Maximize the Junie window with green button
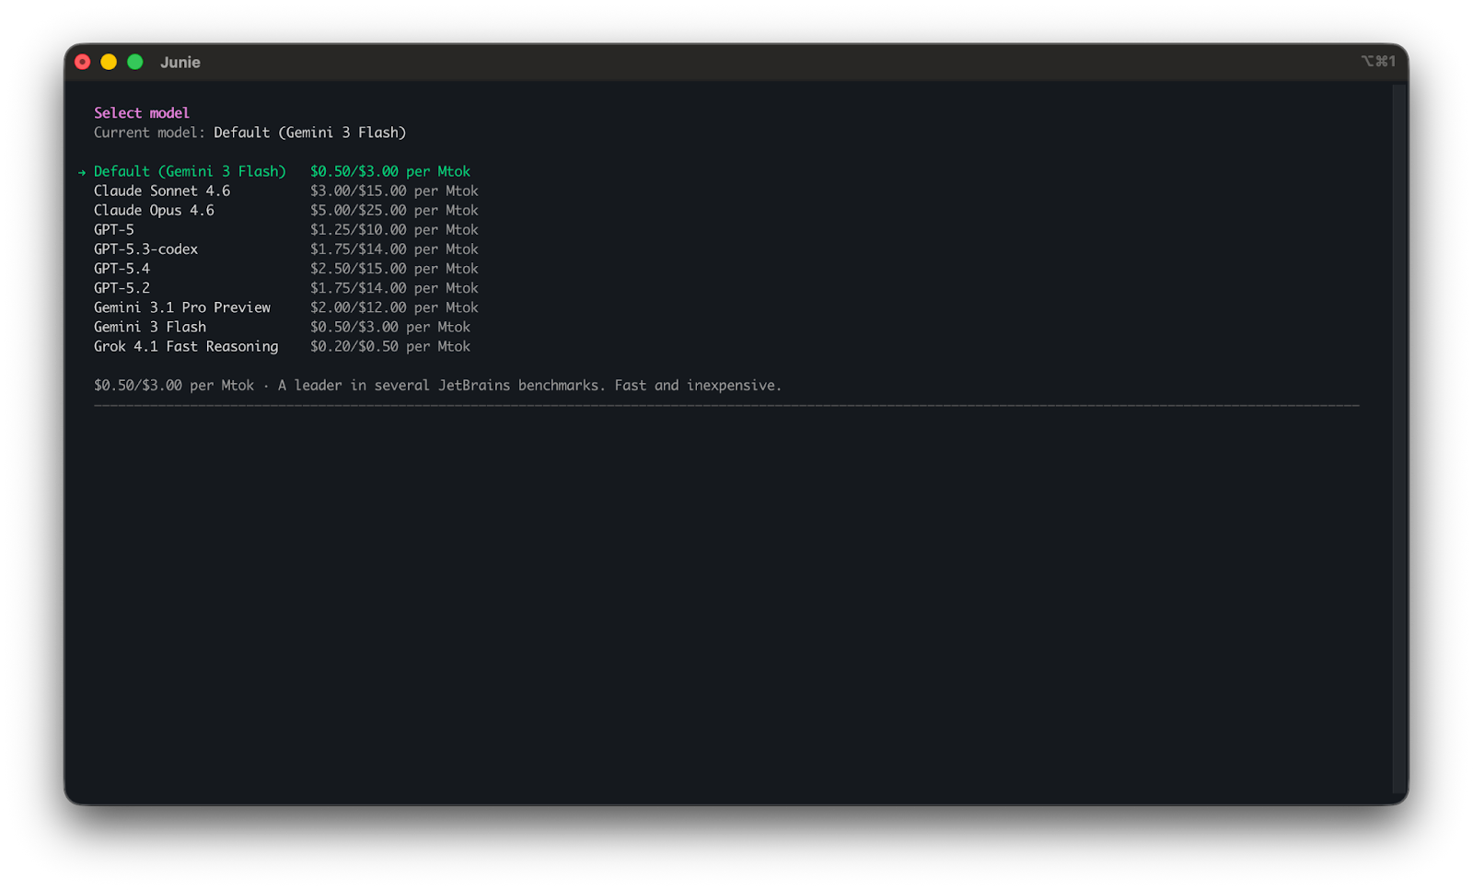The image size is (1473, 890). click(x=135, y=62)
